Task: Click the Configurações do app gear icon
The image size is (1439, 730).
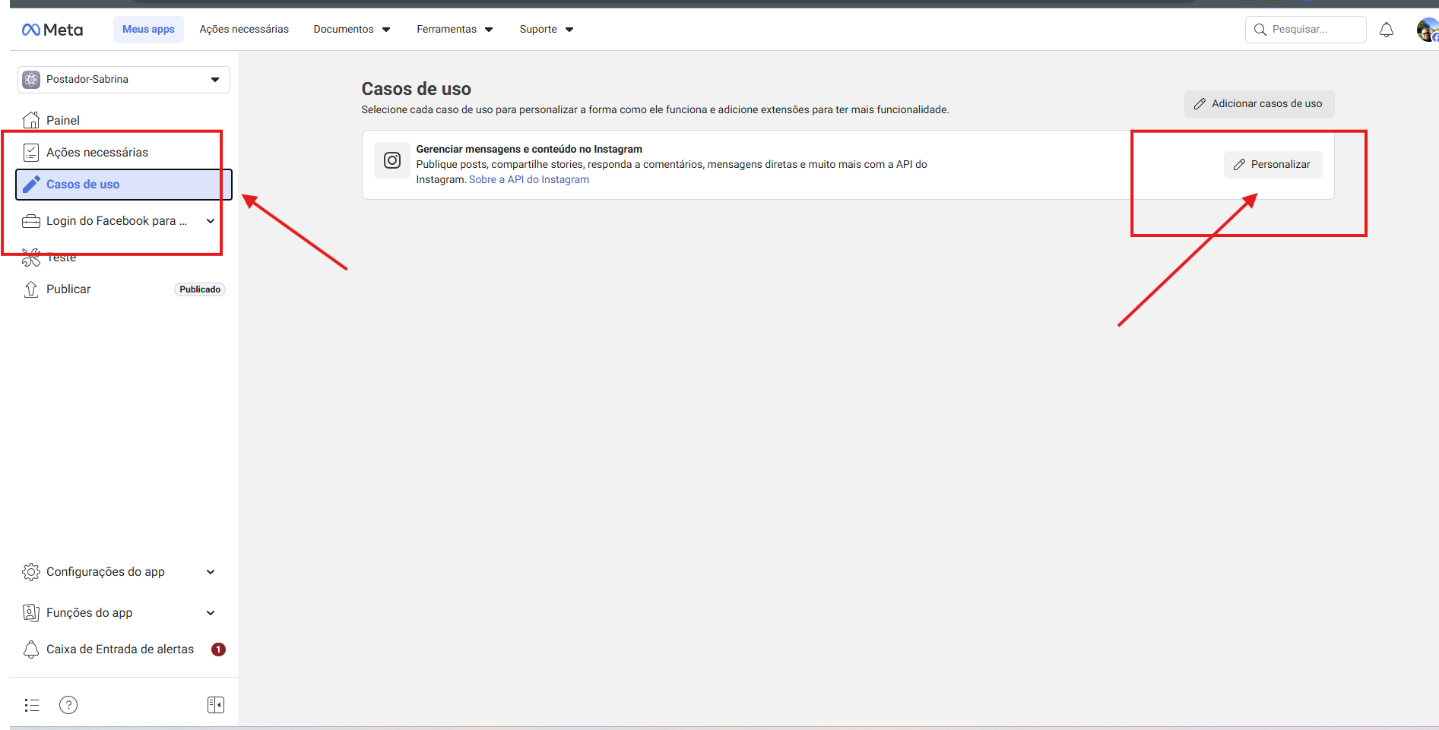Action: tap(31, 572)
